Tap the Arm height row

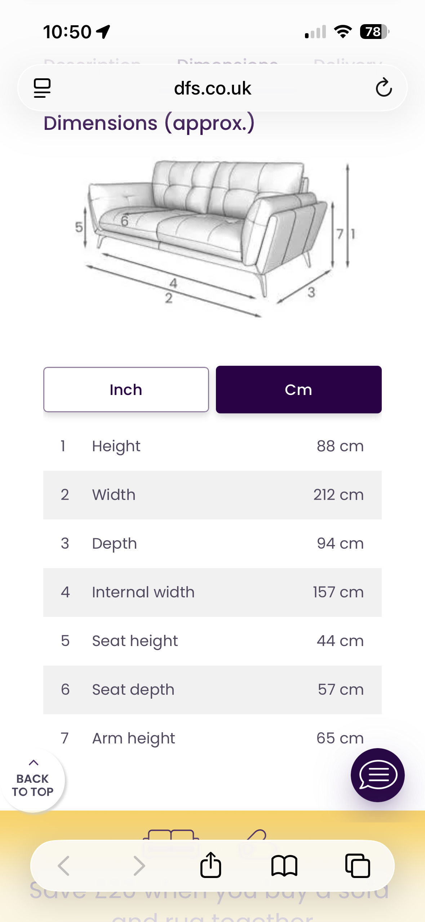[x=212, y=738]
